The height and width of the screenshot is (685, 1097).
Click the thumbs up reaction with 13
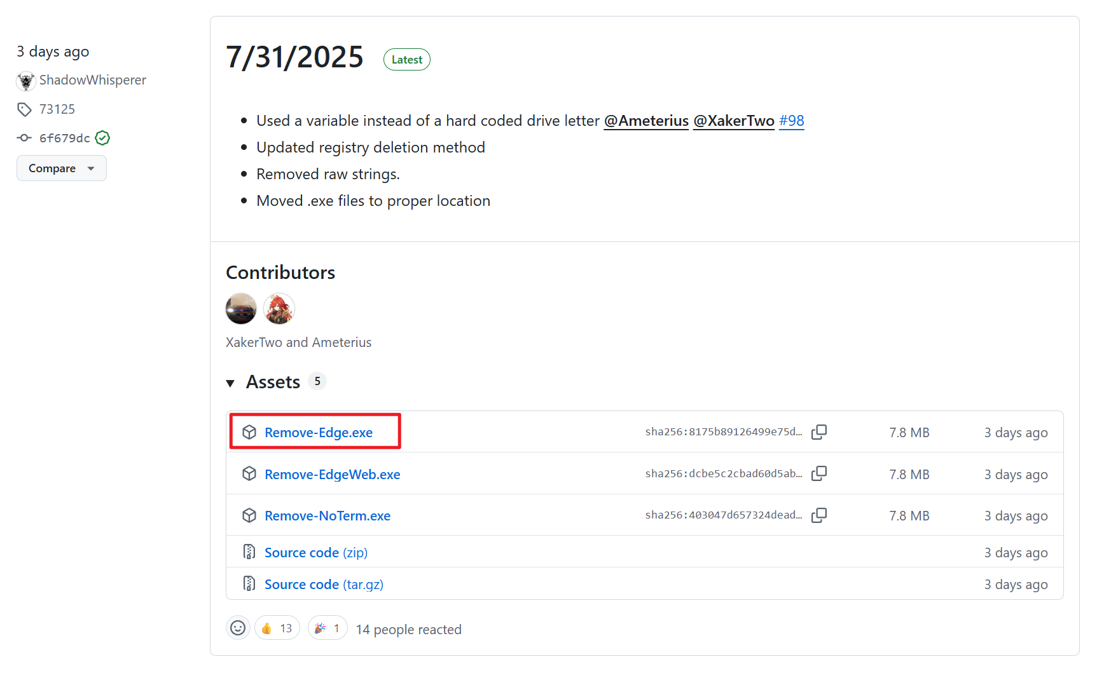point(277,628)
